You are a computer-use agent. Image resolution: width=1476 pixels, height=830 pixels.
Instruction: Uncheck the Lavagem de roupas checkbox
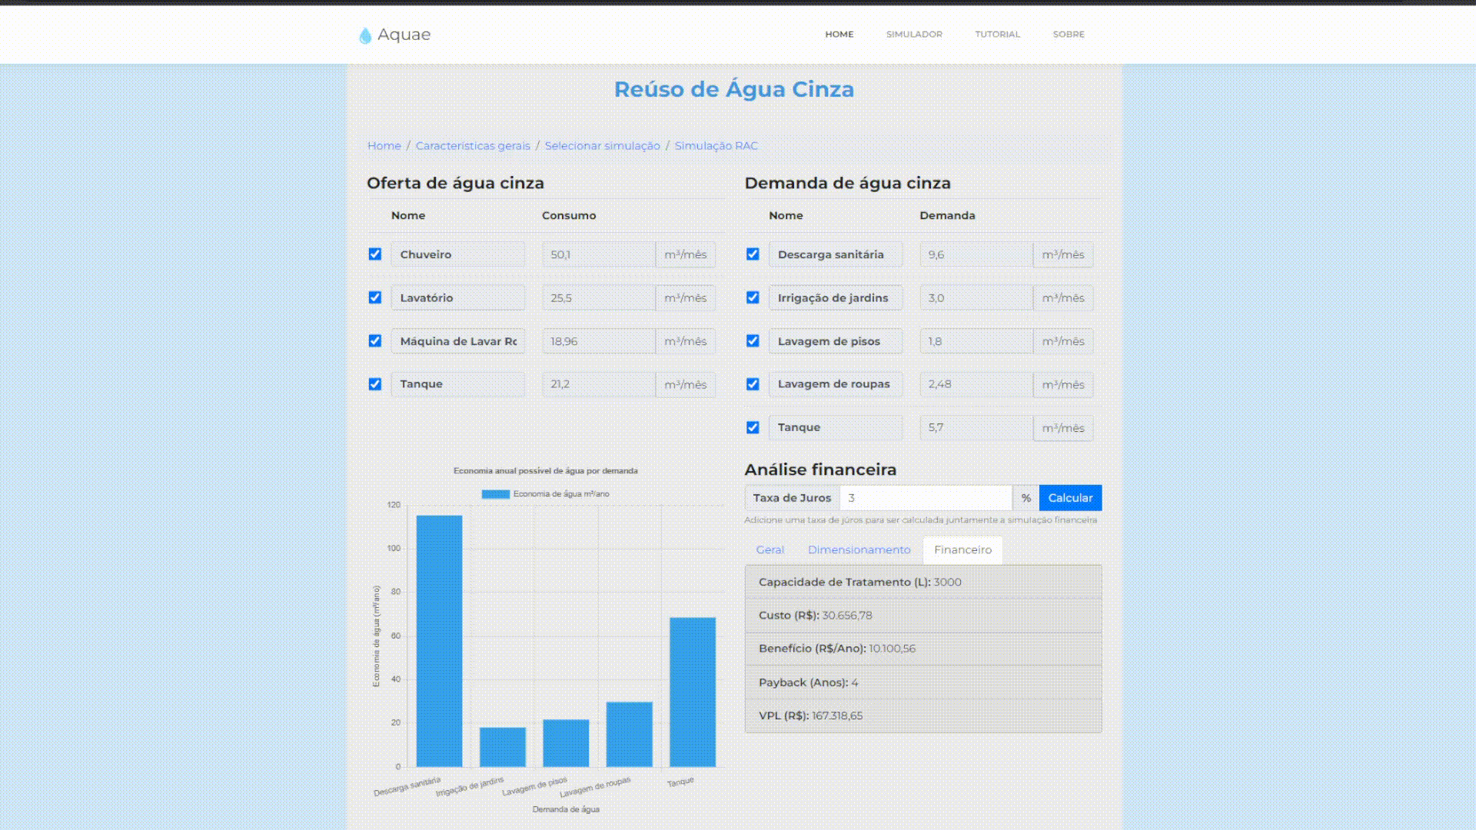point(753,384)
